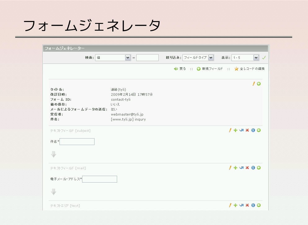Click the contact-tyli form ID value
This screenshot has width=308, height=225.
click(121, 99)
